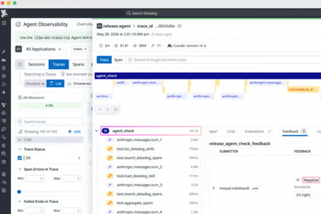The height and width of the screenshot is (214, 321).
Task: Click the agent_check span robot icon
Action: (106, 131)
